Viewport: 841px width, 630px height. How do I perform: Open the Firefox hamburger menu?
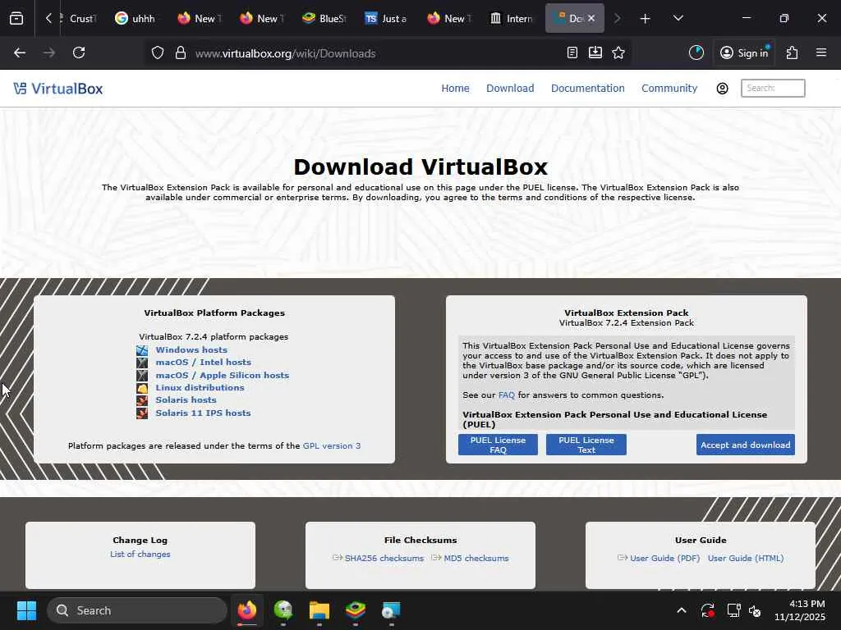click(821, 52)
